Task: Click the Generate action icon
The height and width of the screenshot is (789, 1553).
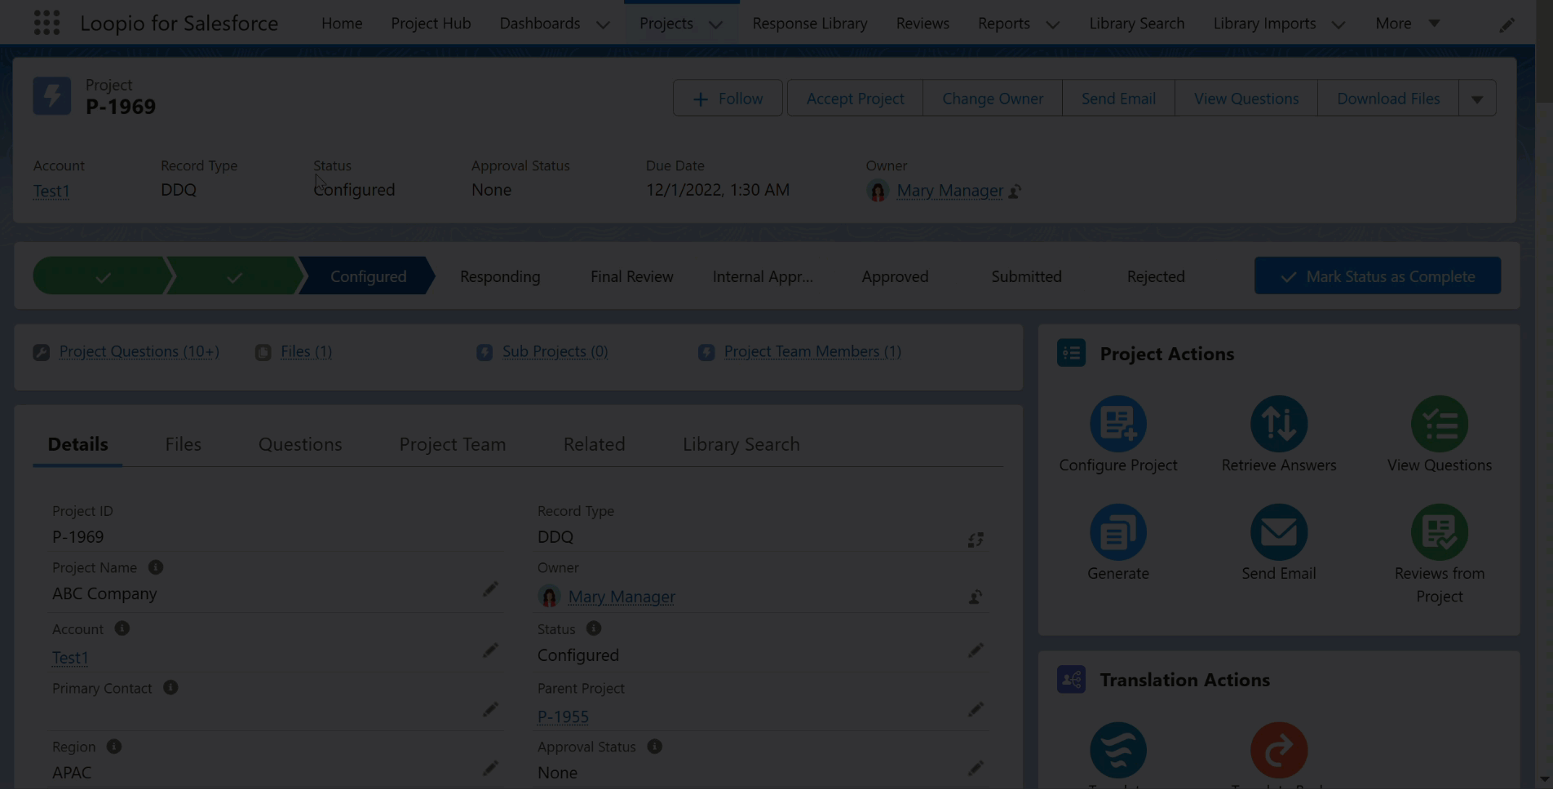Action: point(1117,532)
